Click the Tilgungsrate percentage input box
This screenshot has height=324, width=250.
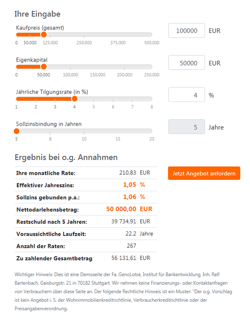(186, 94)
